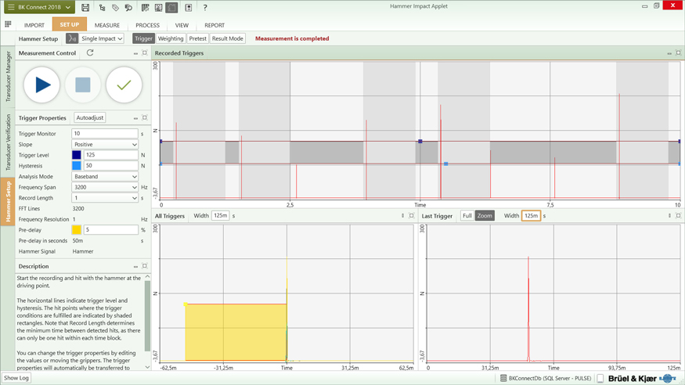Viewport: 685px width, 385px height.
Task: Toggle the Full view for Last Trigger
Action: 467,216
